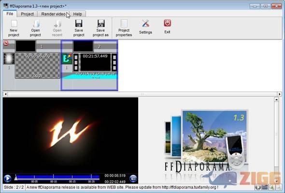Switch to the Project tab
The width and height of the screenshot is (285, 193).
click(x=27, y=14)
